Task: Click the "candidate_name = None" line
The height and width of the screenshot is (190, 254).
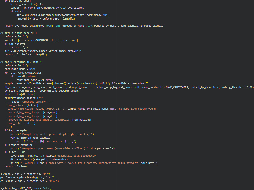Action: click(x=20, y=69)
